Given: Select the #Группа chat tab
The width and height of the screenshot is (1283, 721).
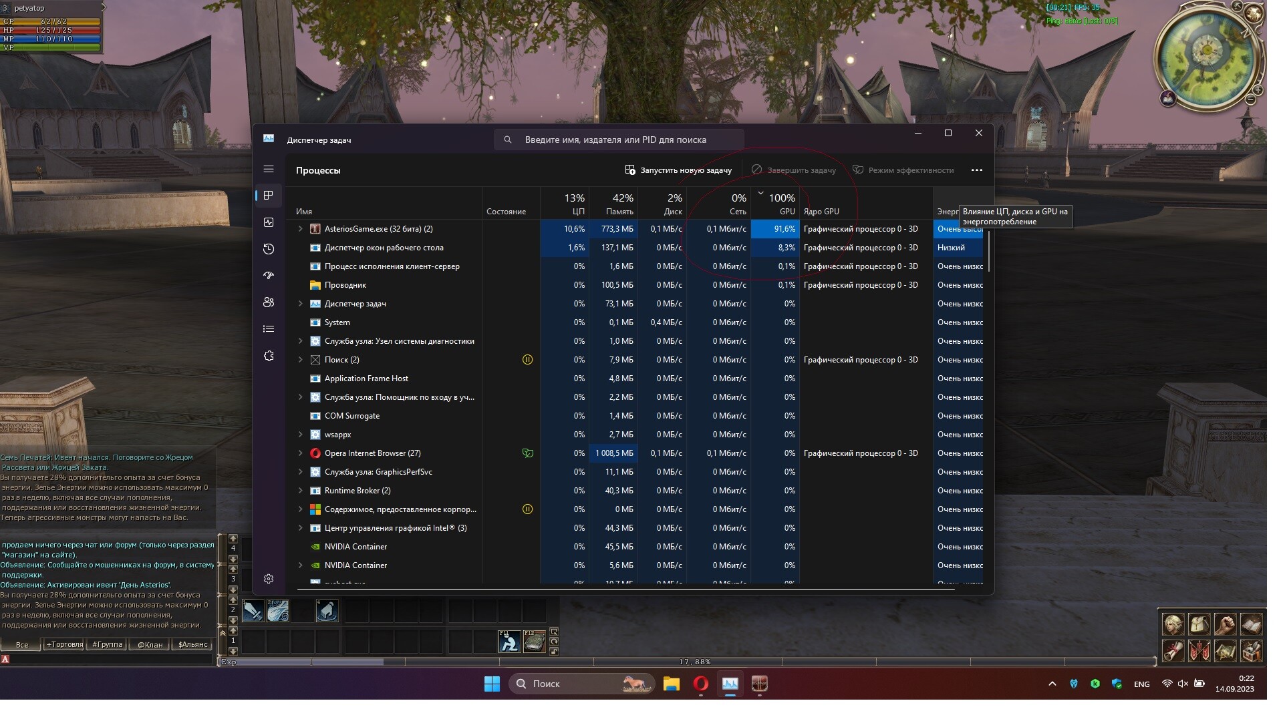Looking at the screenshot, I should pyautogui.click(x=107, y=645).
